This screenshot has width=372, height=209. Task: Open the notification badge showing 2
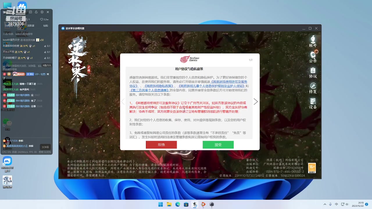(367, 204)
